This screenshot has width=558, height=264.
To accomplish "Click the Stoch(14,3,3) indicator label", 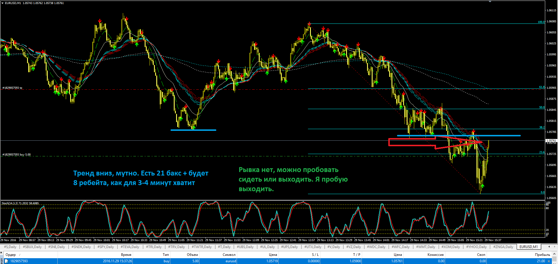I will 20,203.
